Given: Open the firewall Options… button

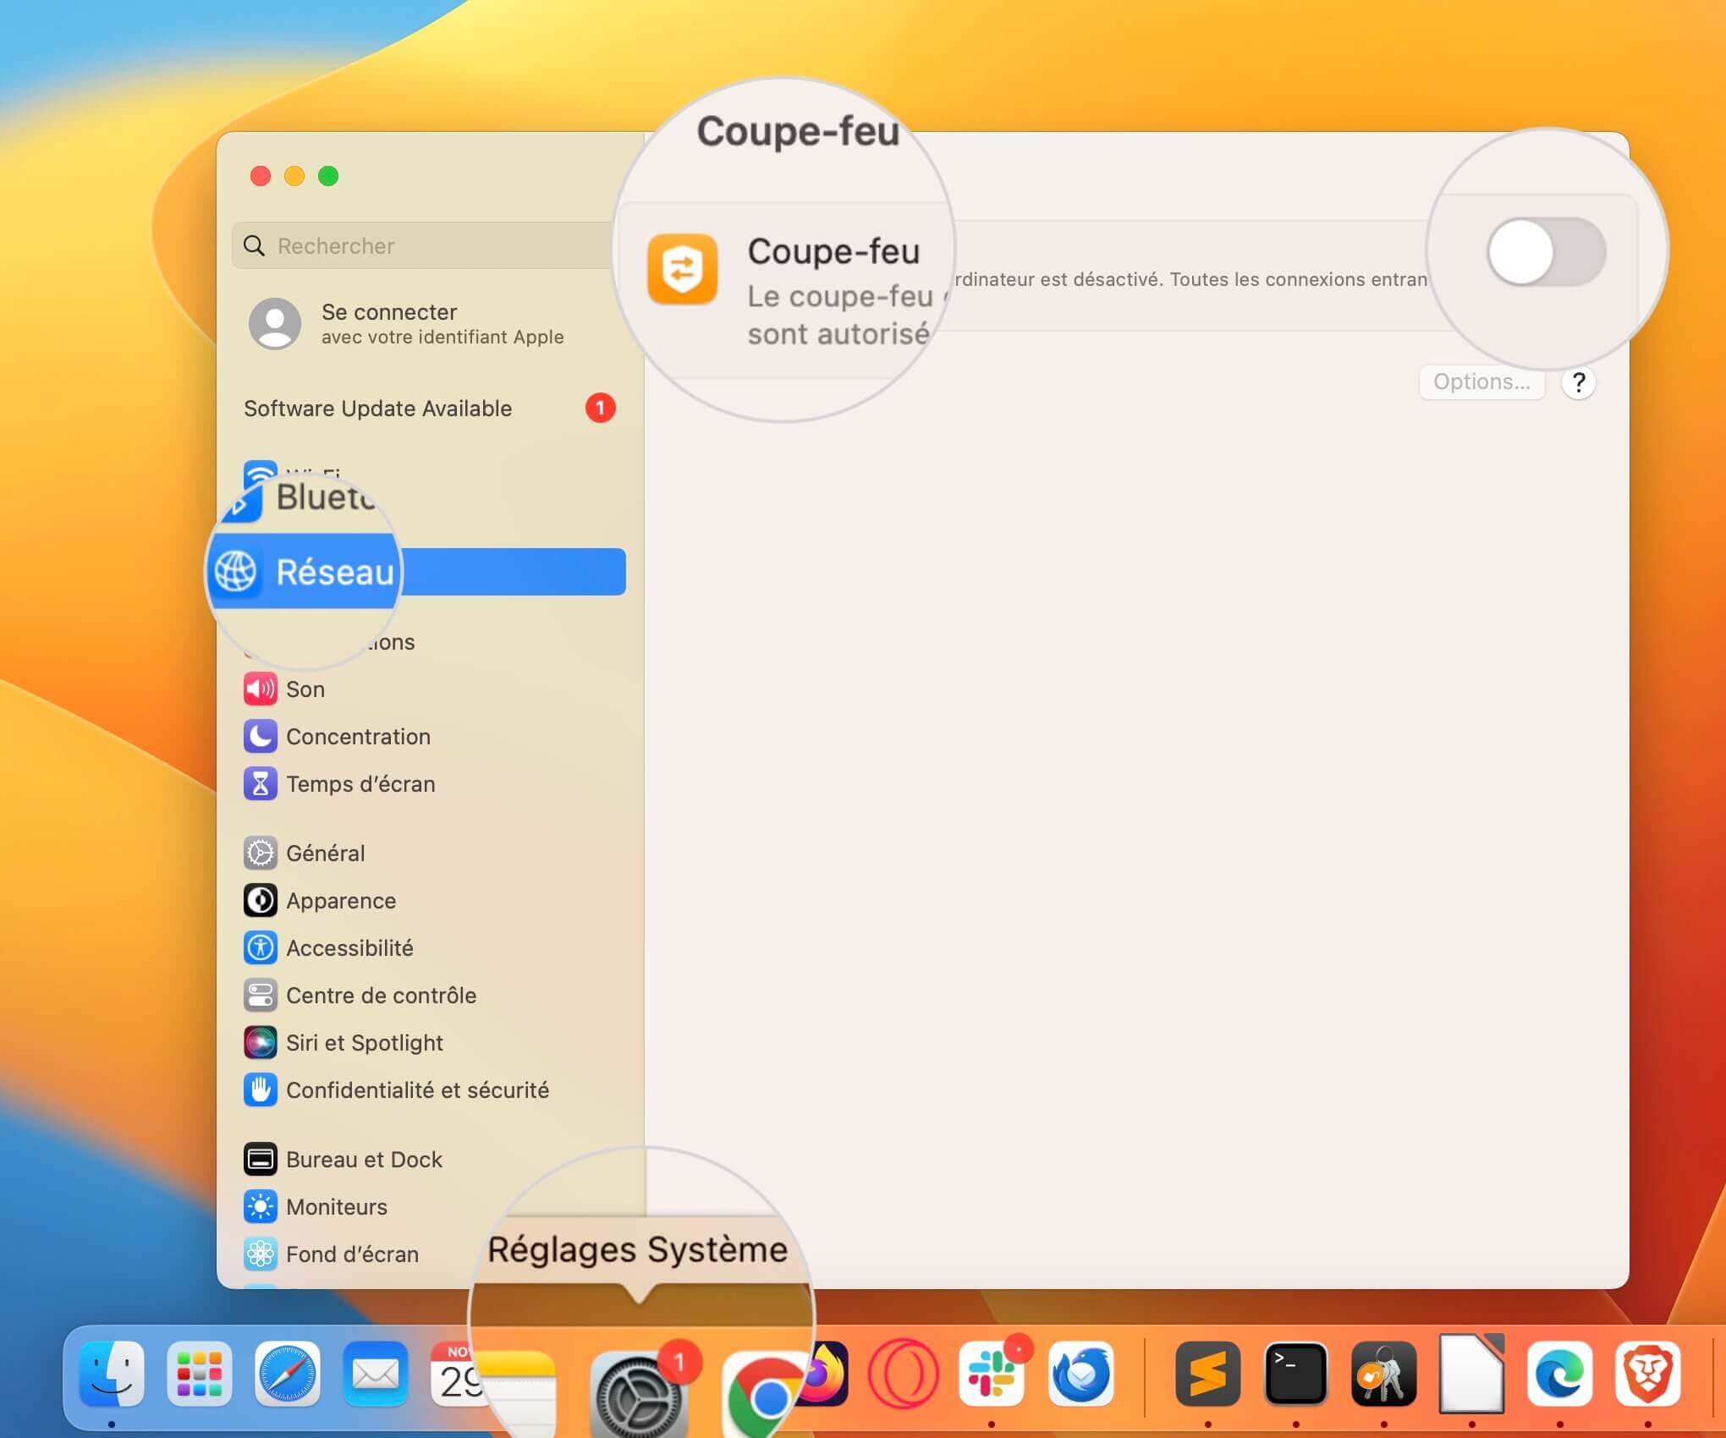Looking at the screenshot, I should point(1481,382).
